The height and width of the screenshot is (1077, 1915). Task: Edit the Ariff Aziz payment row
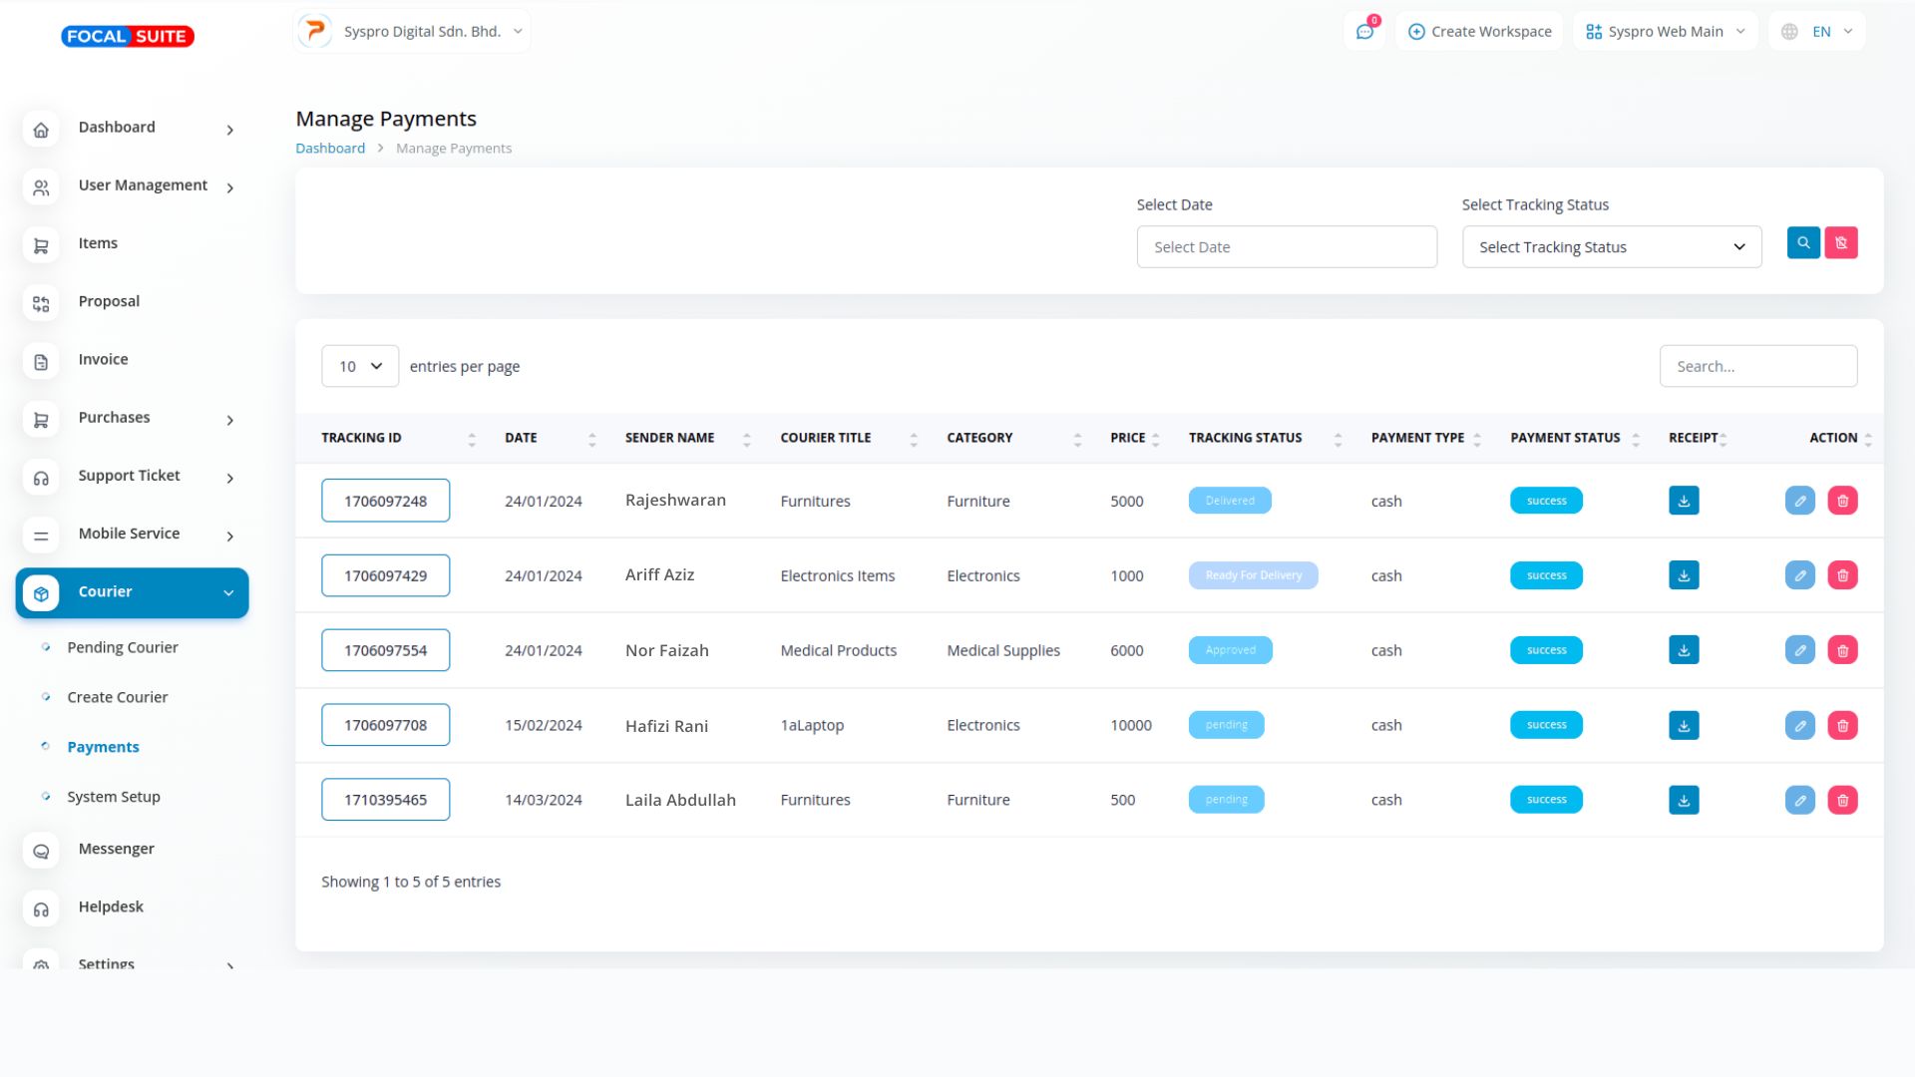coord(1800,575)
